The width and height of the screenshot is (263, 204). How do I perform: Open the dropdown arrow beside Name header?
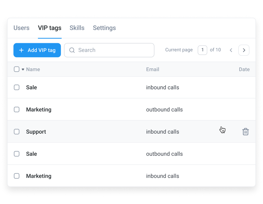pyautogui.click(x=23, y=69)
